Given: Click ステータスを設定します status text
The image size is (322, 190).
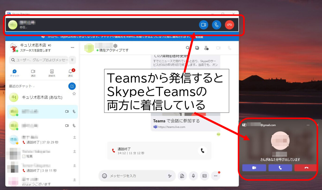Looking at the screenshot, I should [x=35, y=50].
